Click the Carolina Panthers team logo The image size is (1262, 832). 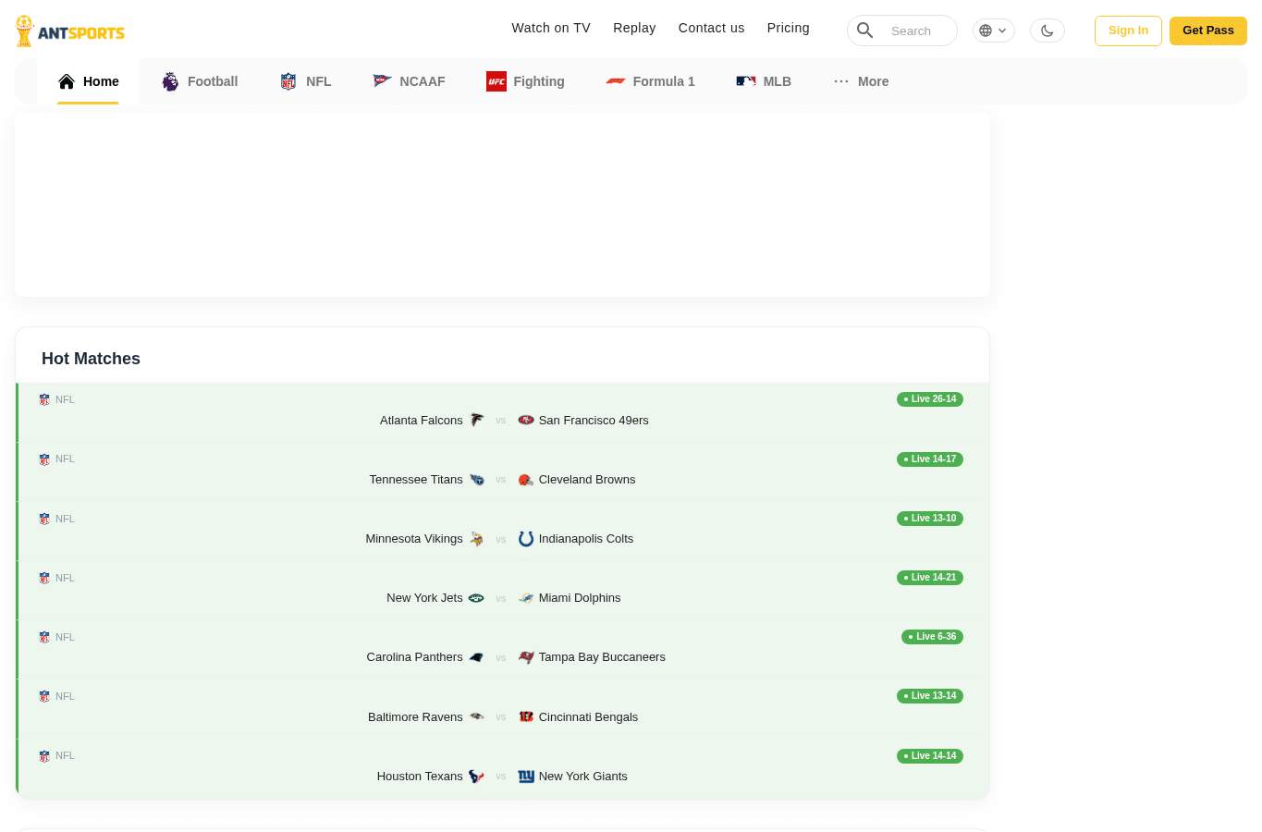pos(476,656)
